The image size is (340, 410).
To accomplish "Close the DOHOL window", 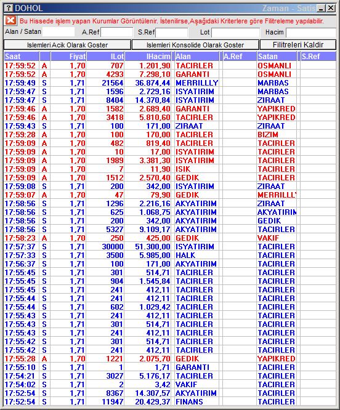I will click(331, 8).
